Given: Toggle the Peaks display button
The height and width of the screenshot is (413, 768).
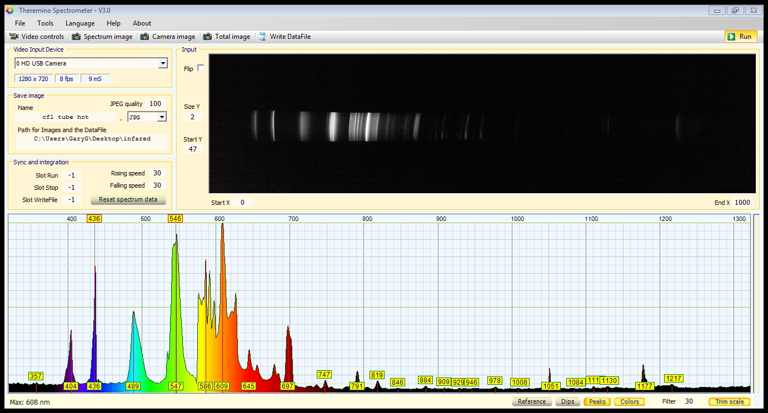Looking at the screenshot, I should (x=597, y=401).
